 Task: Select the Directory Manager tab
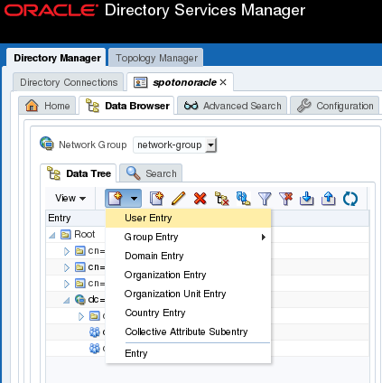tap(57, 58)
